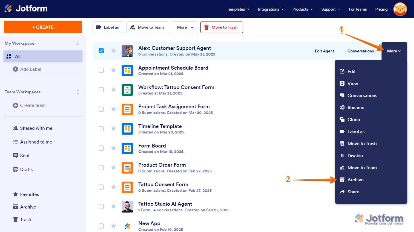Uncheck the Alex: Customer Support Agent checkbox
The width and height of the screenshot is (414, 232).
[101, 50]
